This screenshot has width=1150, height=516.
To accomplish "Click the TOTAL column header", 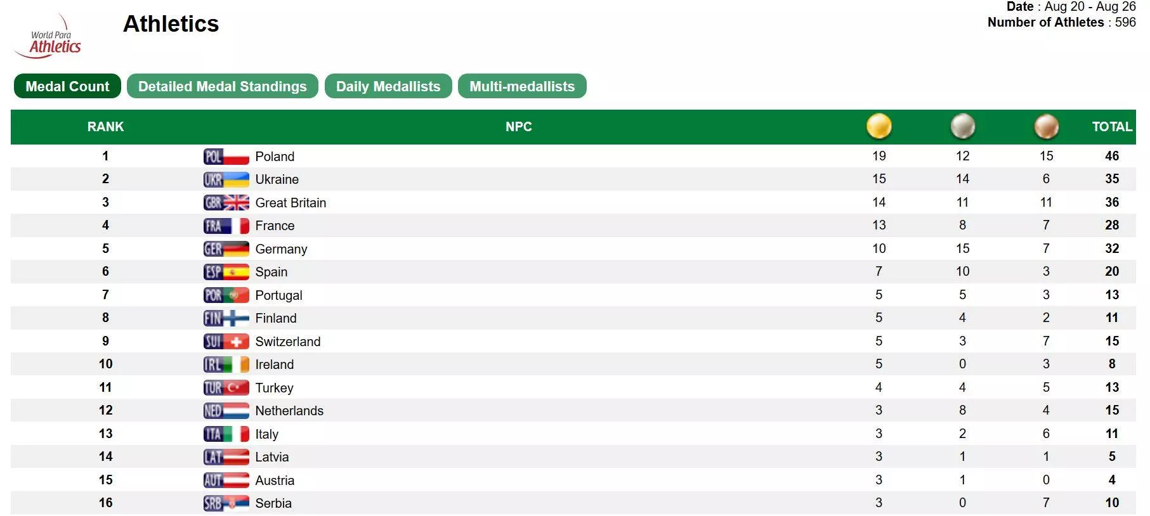I will click(x=1111, y=127).
